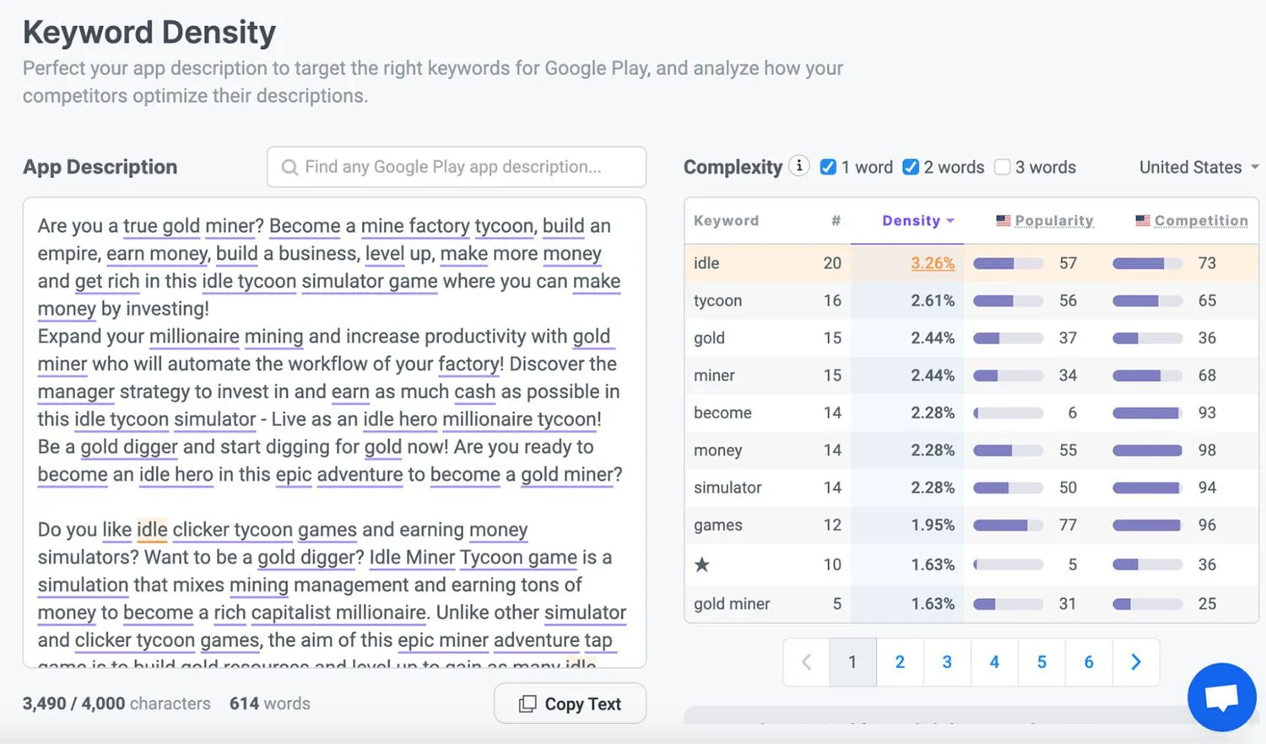Screen dimensions: 1266x744
Task: Click the popularity bar for idle keyword
Action: (1006, 262)
